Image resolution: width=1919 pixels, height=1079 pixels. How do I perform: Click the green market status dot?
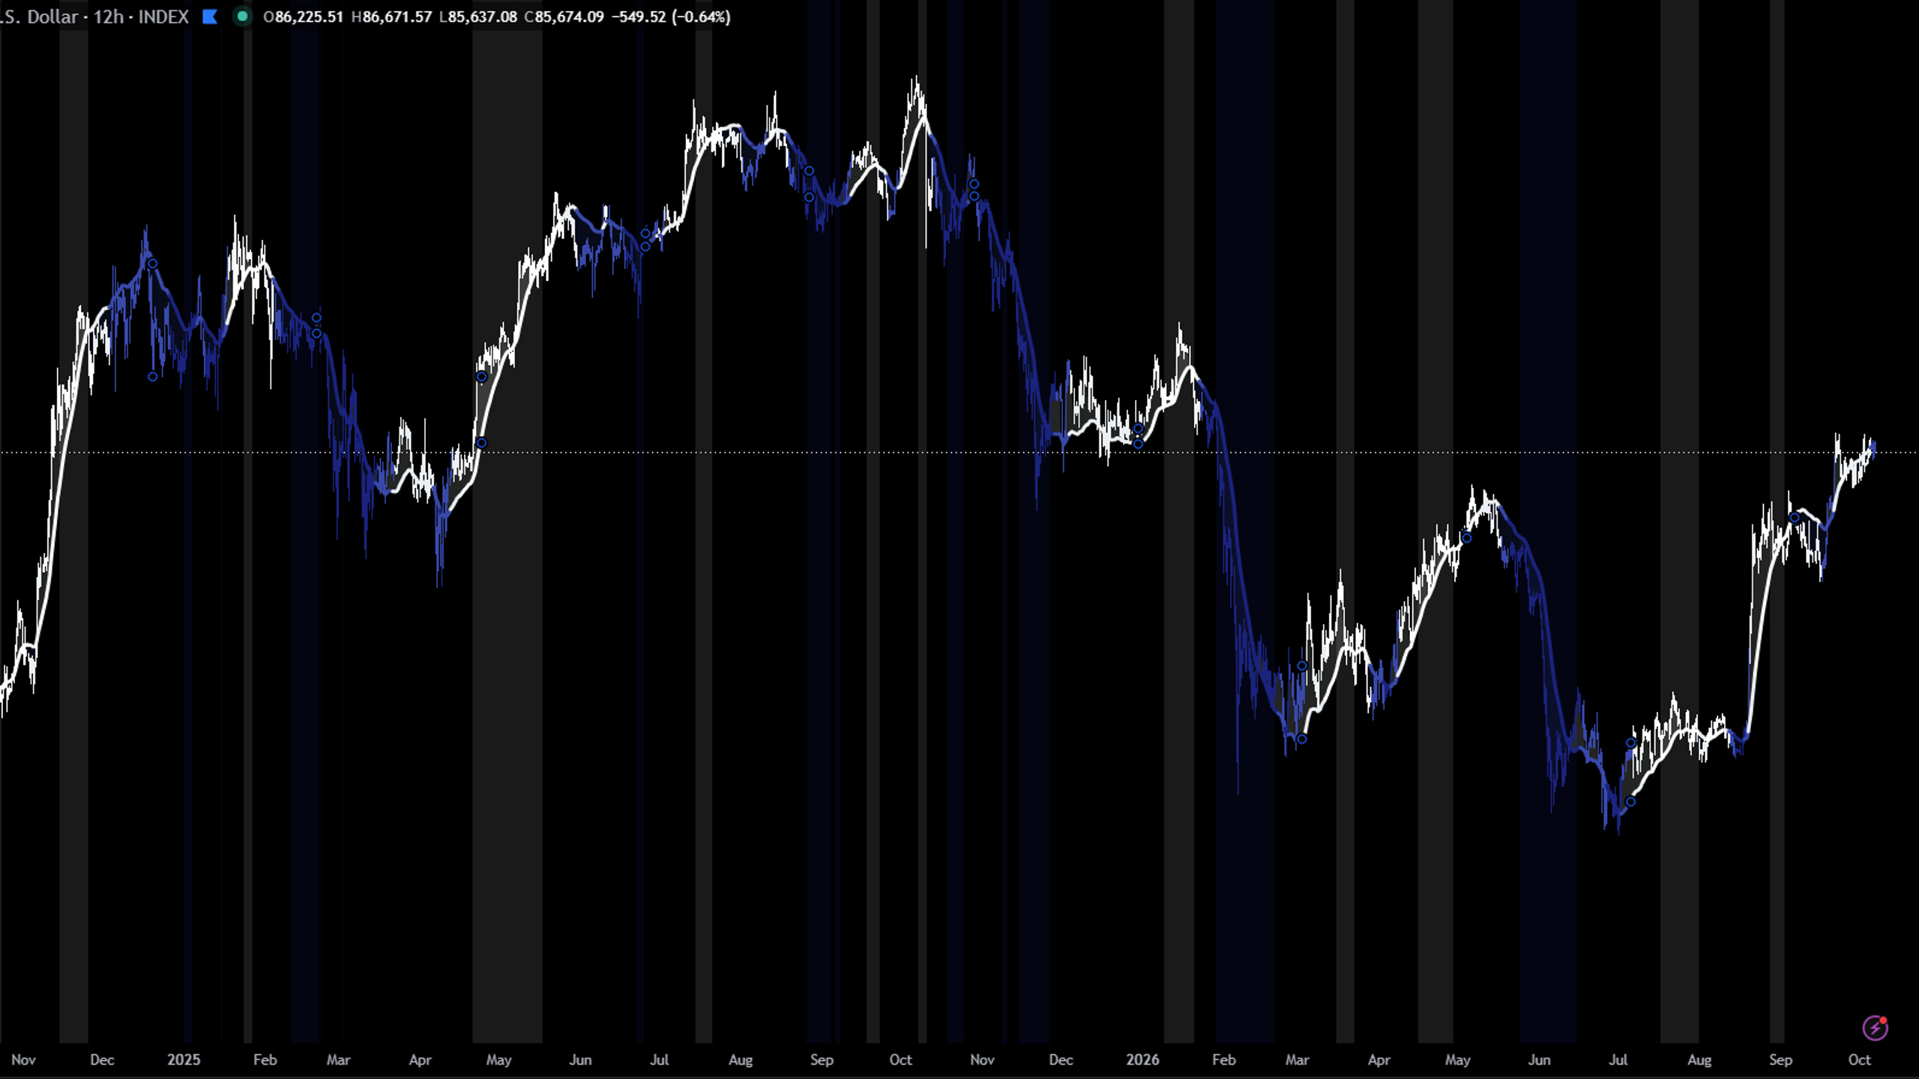[242, 16]
